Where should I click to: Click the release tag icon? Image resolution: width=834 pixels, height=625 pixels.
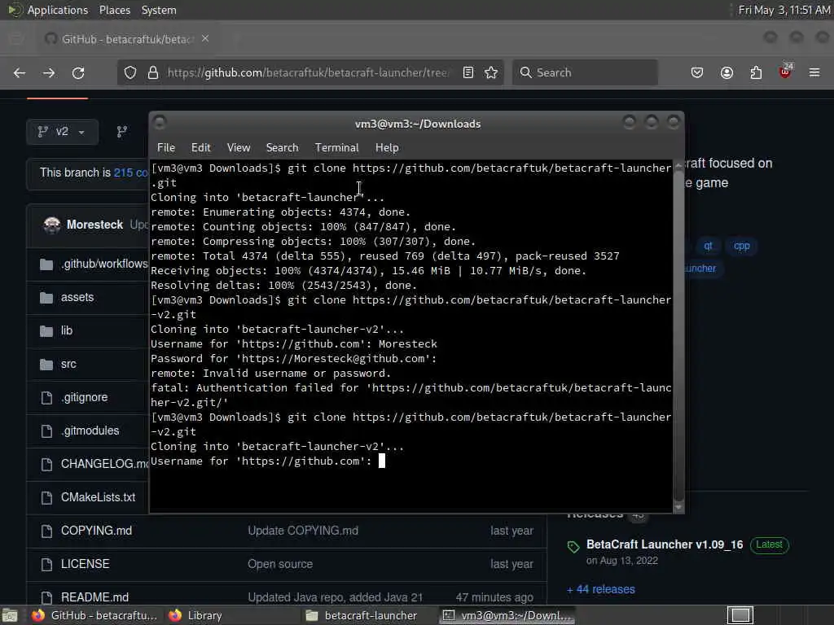[573, 547]
